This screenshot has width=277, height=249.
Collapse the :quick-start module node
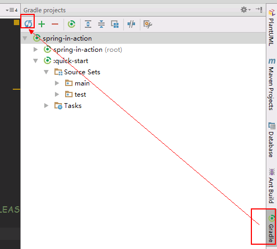[36, 61]
